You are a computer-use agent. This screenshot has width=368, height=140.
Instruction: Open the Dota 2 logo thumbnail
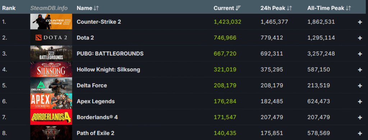pyautogui.click(x=51, y=38)
